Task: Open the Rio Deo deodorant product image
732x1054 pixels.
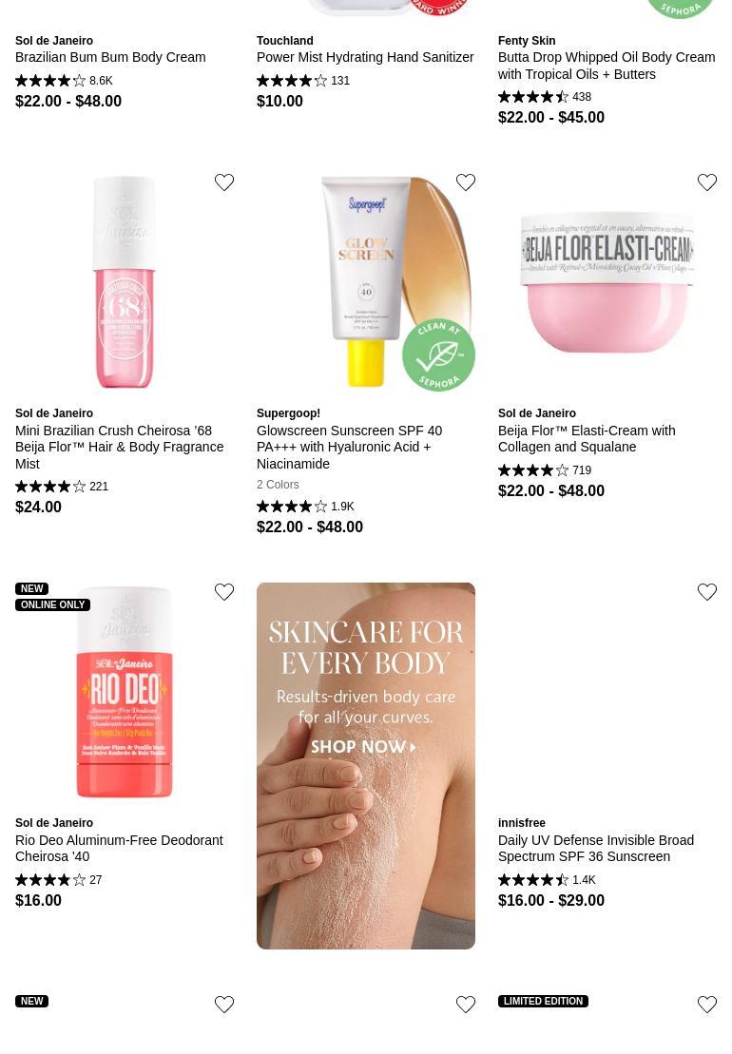Action: coord(125,692)
